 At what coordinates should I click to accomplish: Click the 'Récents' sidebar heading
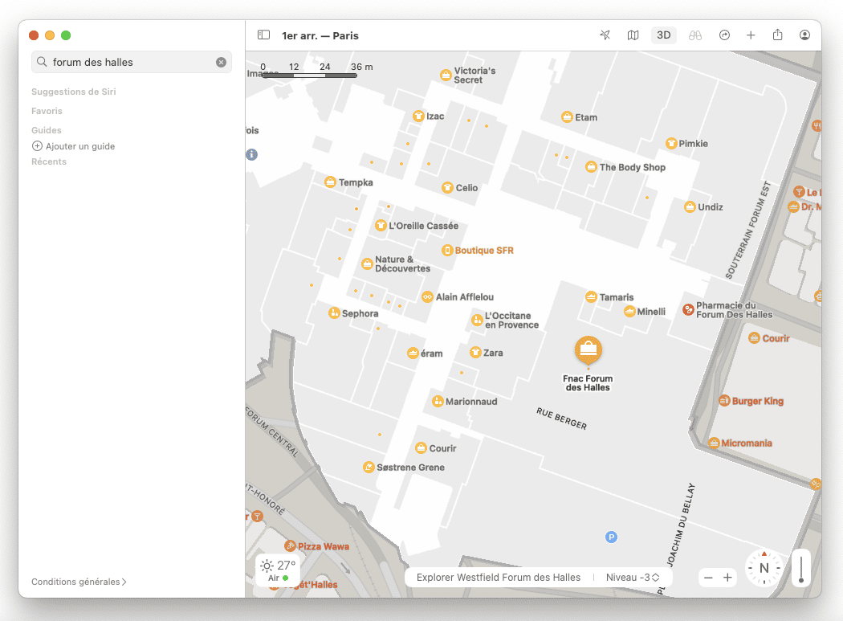click(x=49, y=161)
